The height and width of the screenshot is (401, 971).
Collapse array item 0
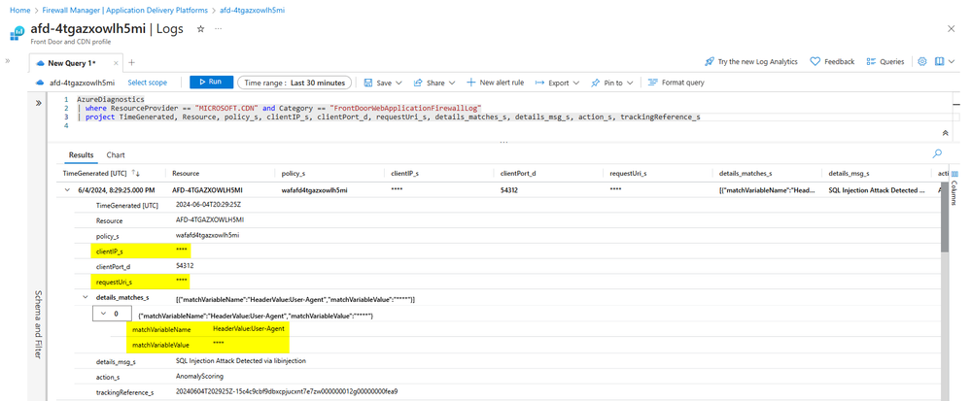pos(103,314)
